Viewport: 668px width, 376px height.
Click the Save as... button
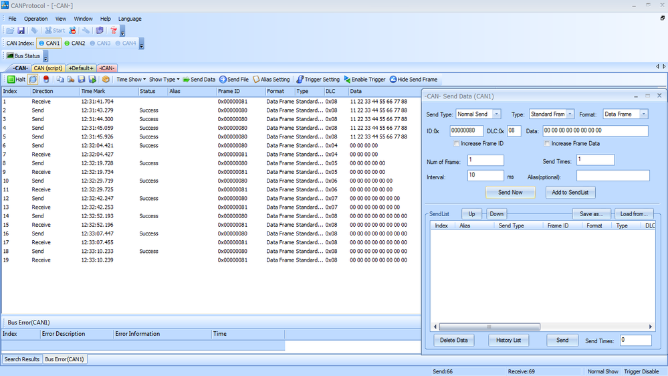pyautogui.click(x=591, y=213)
